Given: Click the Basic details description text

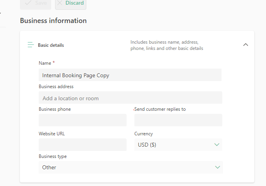Looking at the screenshot, I should click(166, 45).
